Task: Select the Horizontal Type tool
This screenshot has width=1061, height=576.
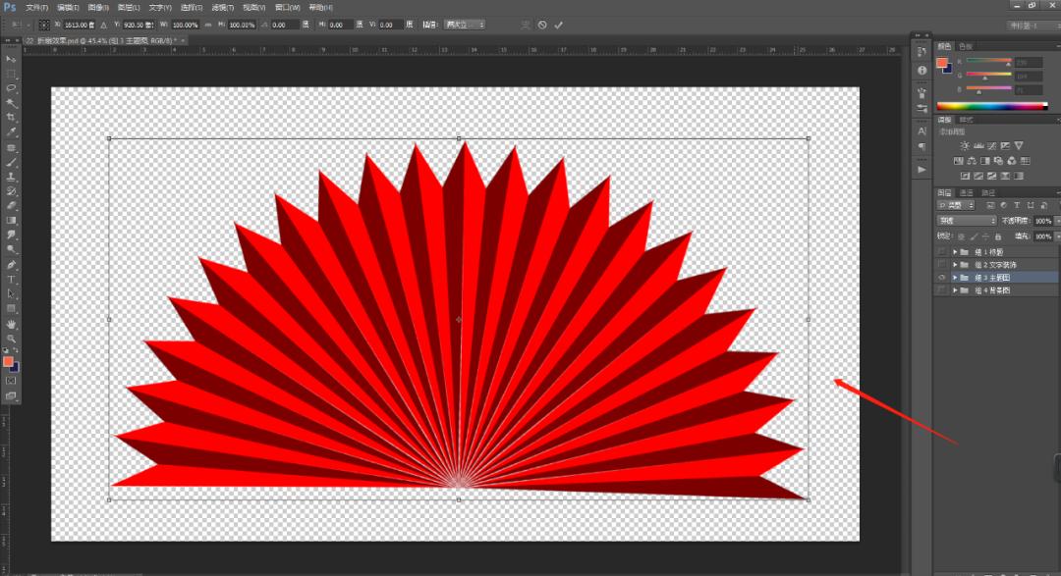Action: tap(12, 280)
